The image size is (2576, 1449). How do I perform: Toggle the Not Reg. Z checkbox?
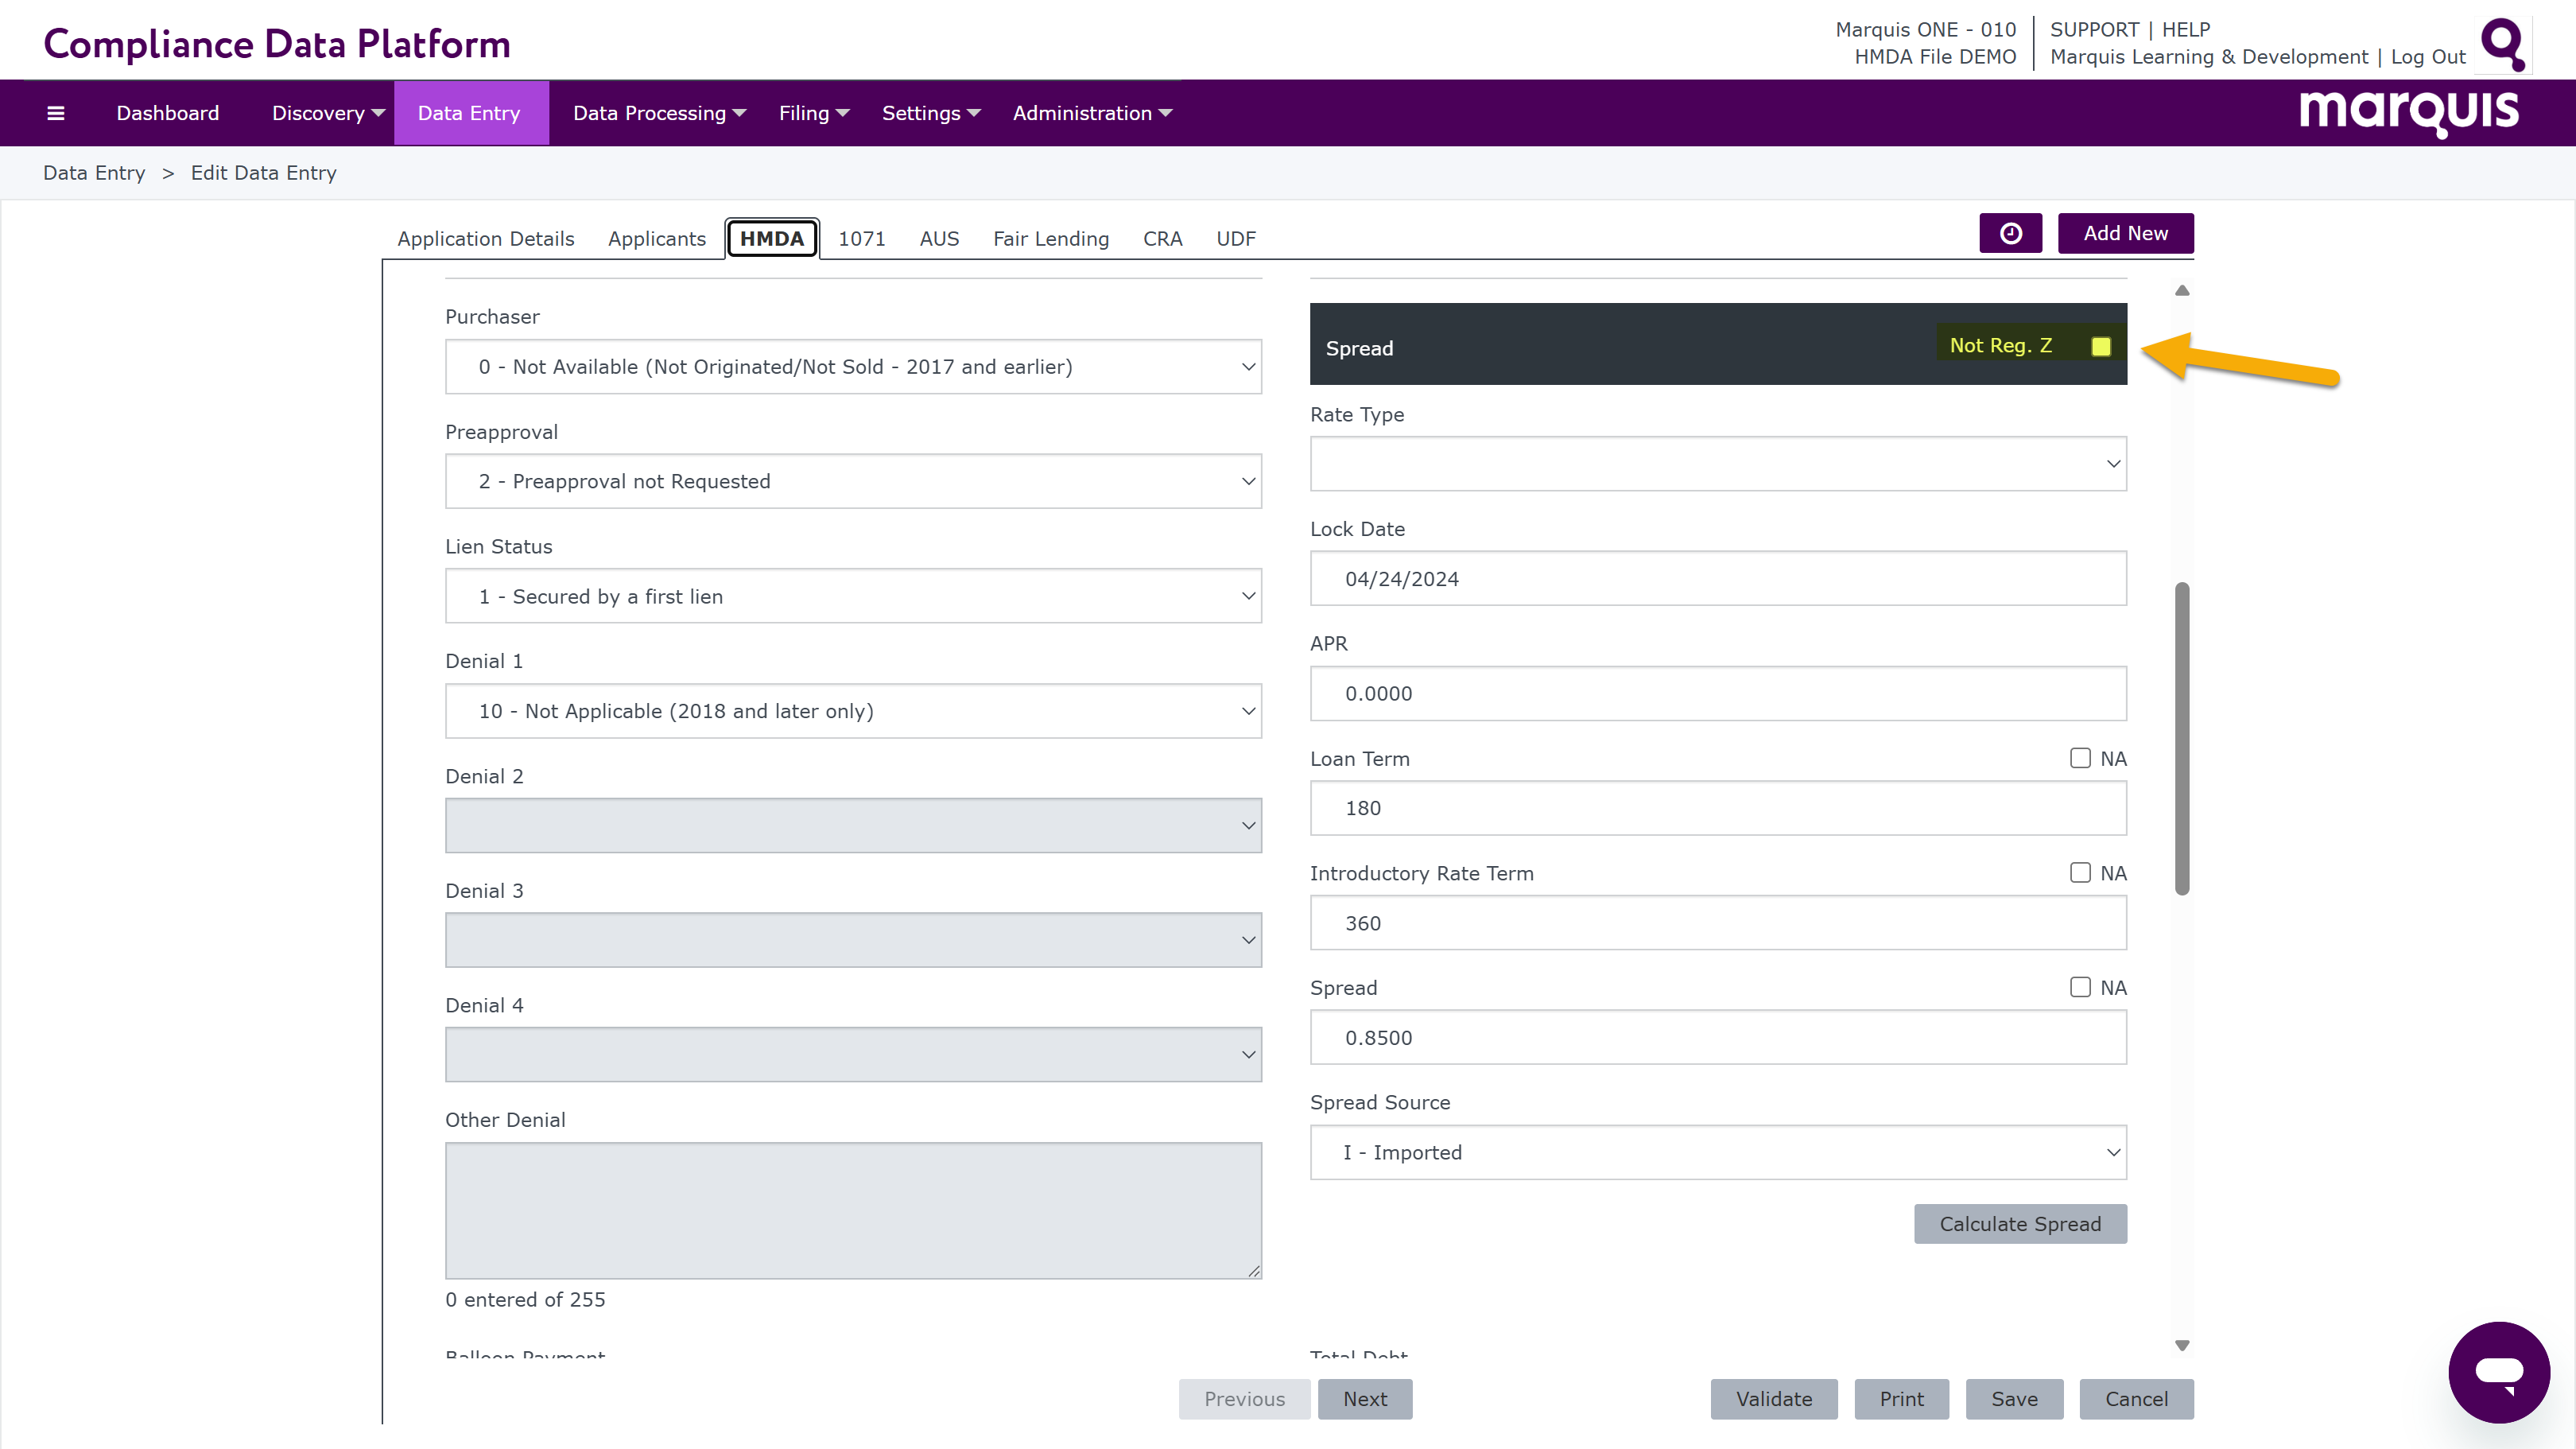tap(2101, 346)
